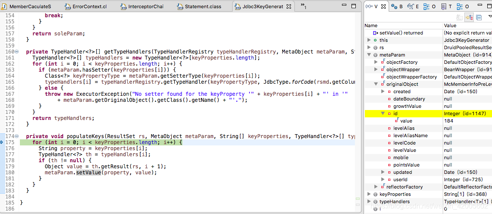Open the Expressions view tab
Image resolution: width=492 pixels, height=214 pixels.
point(413,6)
